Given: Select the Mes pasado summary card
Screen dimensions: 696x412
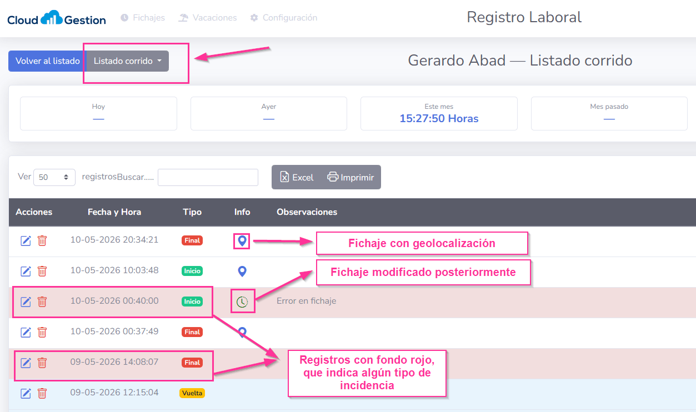Looking at the screenshot, I should (x=609, y=113).
